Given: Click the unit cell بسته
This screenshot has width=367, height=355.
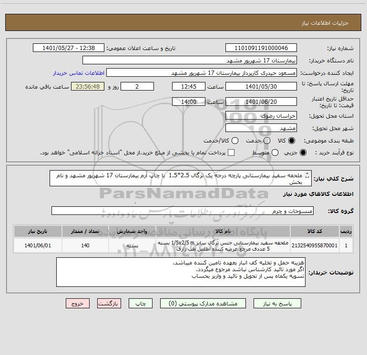Looking at the screenshot, I should (132, 245).
